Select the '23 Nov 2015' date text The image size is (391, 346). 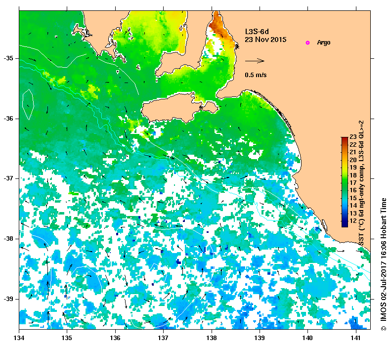click(x=265, y=40)
